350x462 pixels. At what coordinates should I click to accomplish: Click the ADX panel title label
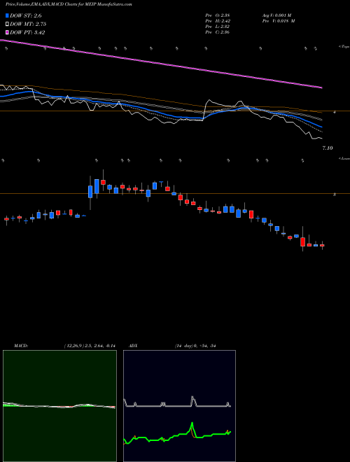point(133,346)
